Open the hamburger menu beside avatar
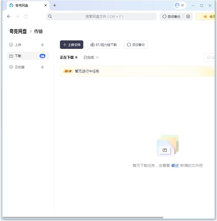The height and width of the screenshot is (221, 217). tap(183, 5)
